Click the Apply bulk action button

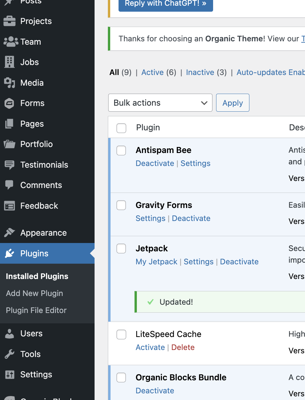pyautogui.click(x=233, y=103)
